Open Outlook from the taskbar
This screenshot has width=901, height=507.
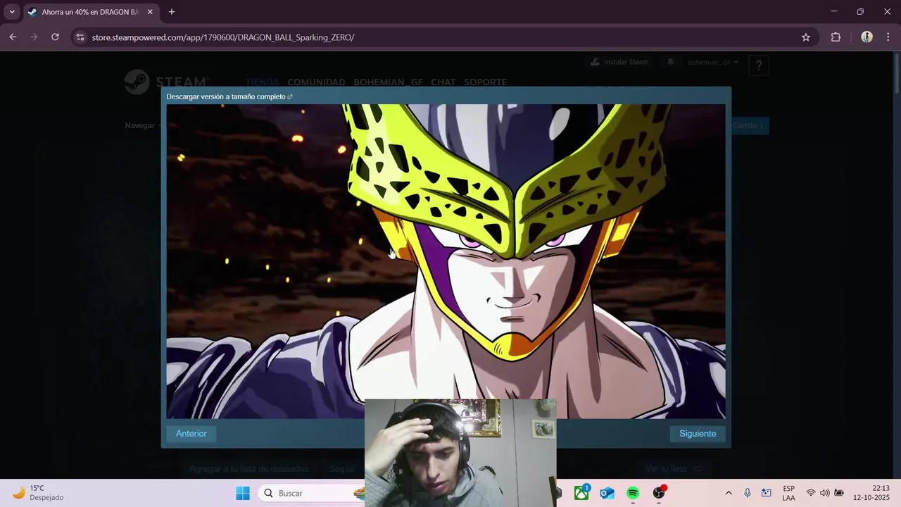(x=607, y=493)
